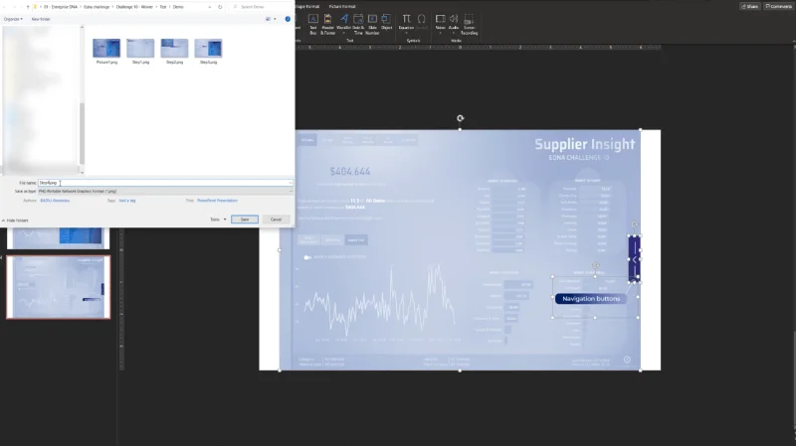The image size is (796, 446).
Task: Insert Date & Time from the ribbon
Action: pos(358,24)
